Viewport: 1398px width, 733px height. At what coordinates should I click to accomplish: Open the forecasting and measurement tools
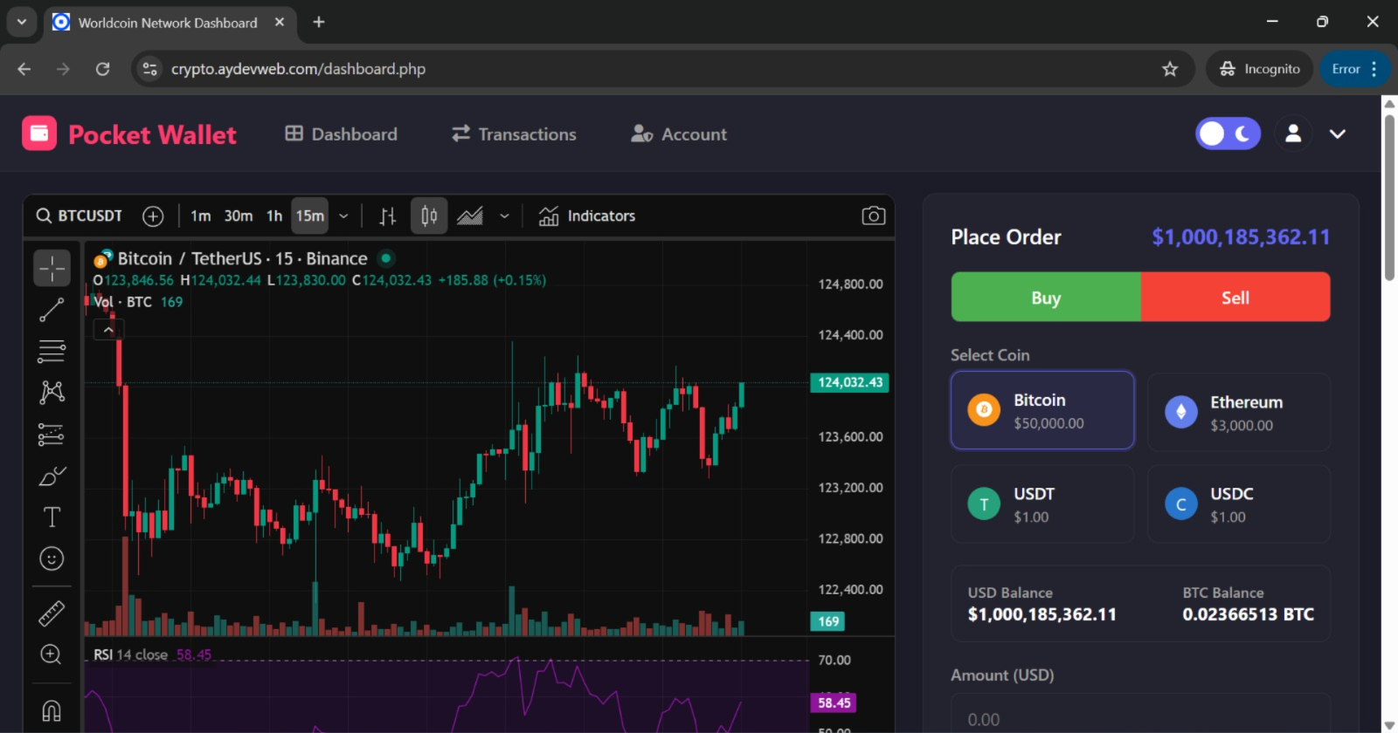tap(52, 434)
